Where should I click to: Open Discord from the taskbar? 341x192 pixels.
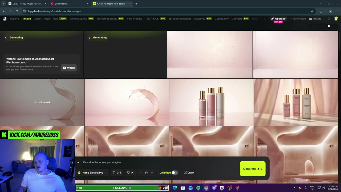coord(214,188)
